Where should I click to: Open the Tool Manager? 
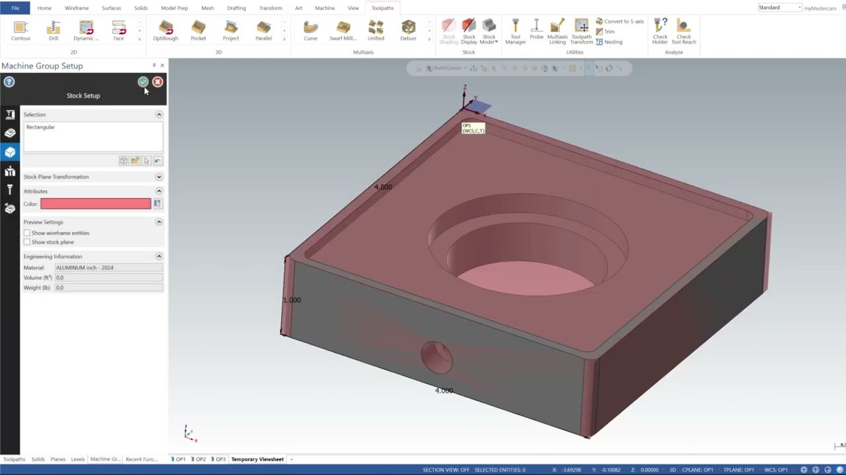(x=516, y=32)
